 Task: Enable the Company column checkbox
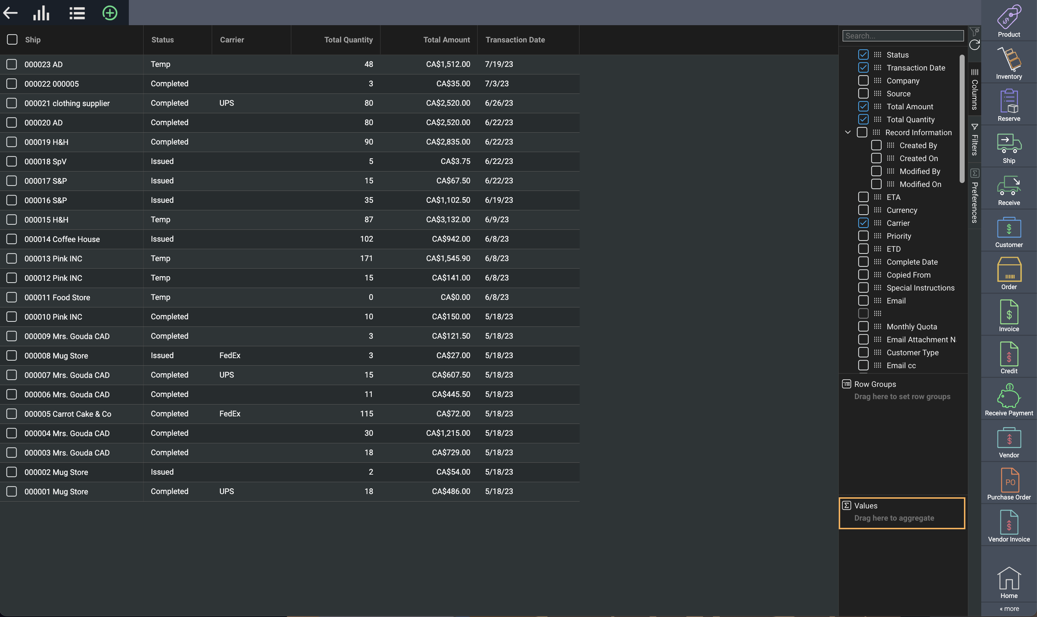(863, 81)
